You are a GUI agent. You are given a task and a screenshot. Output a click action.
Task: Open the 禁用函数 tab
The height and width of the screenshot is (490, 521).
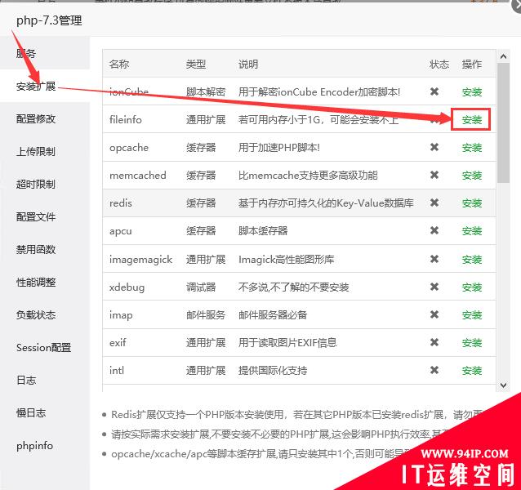point(36,249)
